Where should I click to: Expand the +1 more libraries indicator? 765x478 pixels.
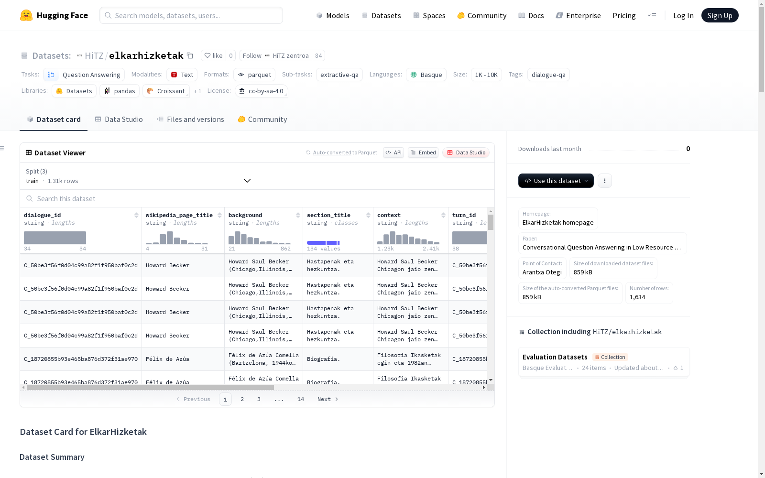[197, 91]
